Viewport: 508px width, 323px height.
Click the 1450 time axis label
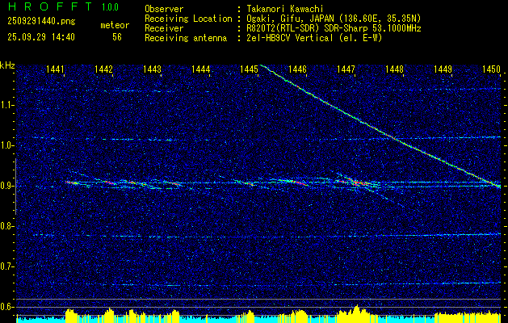[491, 69]
